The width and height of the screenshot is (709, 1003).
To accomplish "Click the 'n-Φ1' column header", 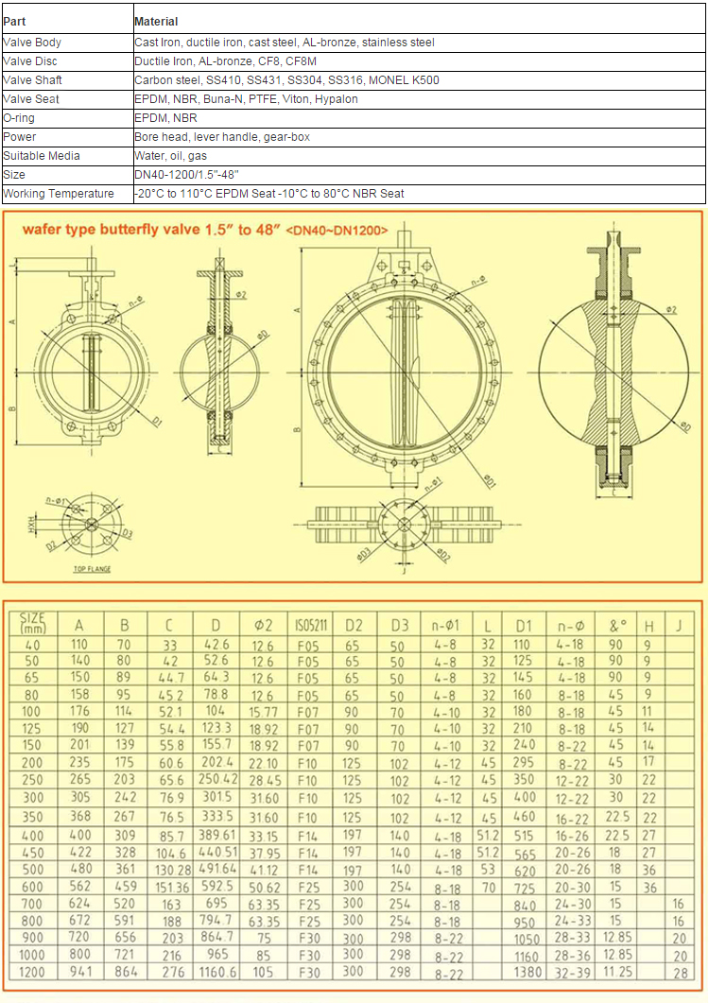I will click(x=445, y=626).
